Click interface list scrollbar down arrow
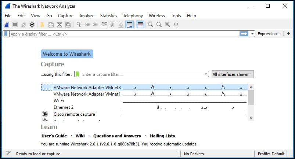The width and height of the screenshot is (295, 159). click(x=251, y=118)
